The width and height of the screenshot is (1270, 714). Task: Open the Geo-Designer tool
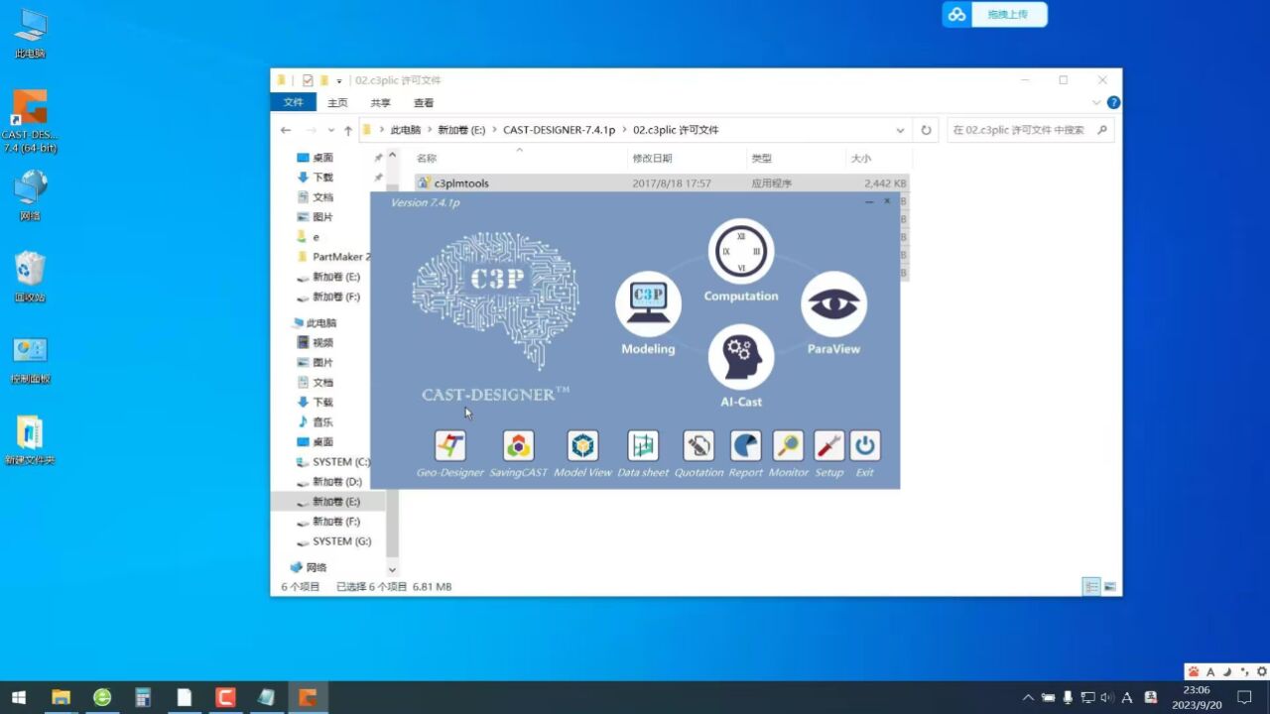[450, 446]
